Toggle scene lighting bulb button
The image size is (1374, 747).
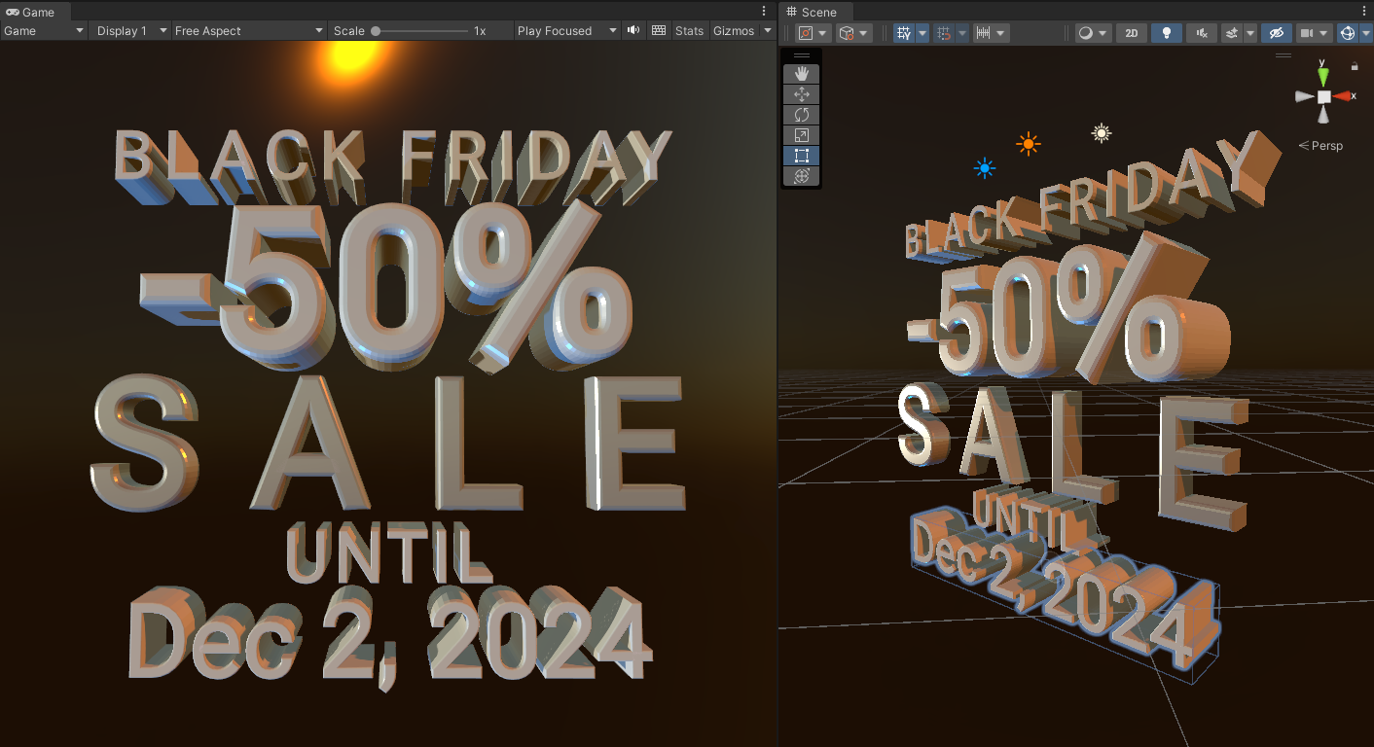pyautogui.click(x=1166, y=33)
